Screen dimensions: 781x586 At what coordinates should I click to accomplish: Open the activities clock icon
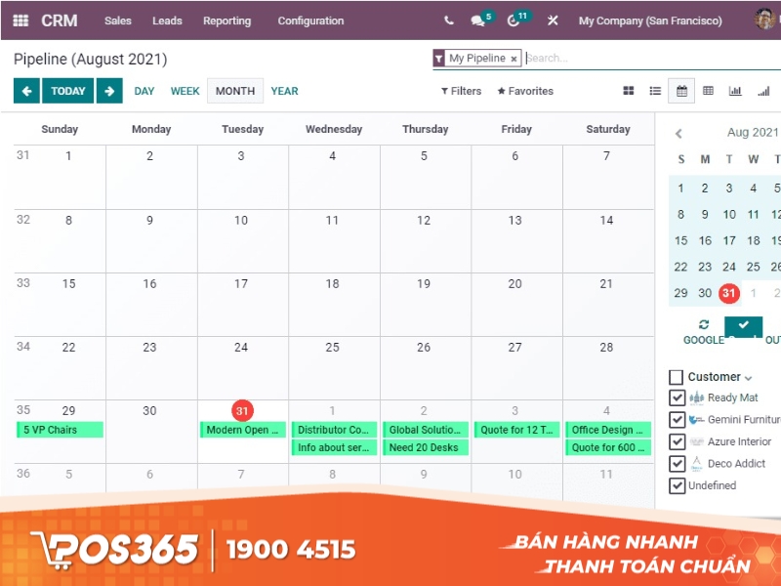click(513, 21)
